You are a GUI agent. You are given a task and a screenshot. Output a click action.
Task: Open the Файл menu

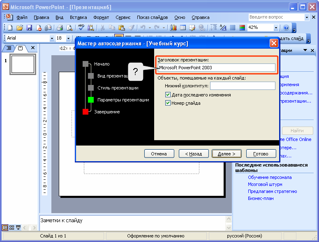[22, 18]
